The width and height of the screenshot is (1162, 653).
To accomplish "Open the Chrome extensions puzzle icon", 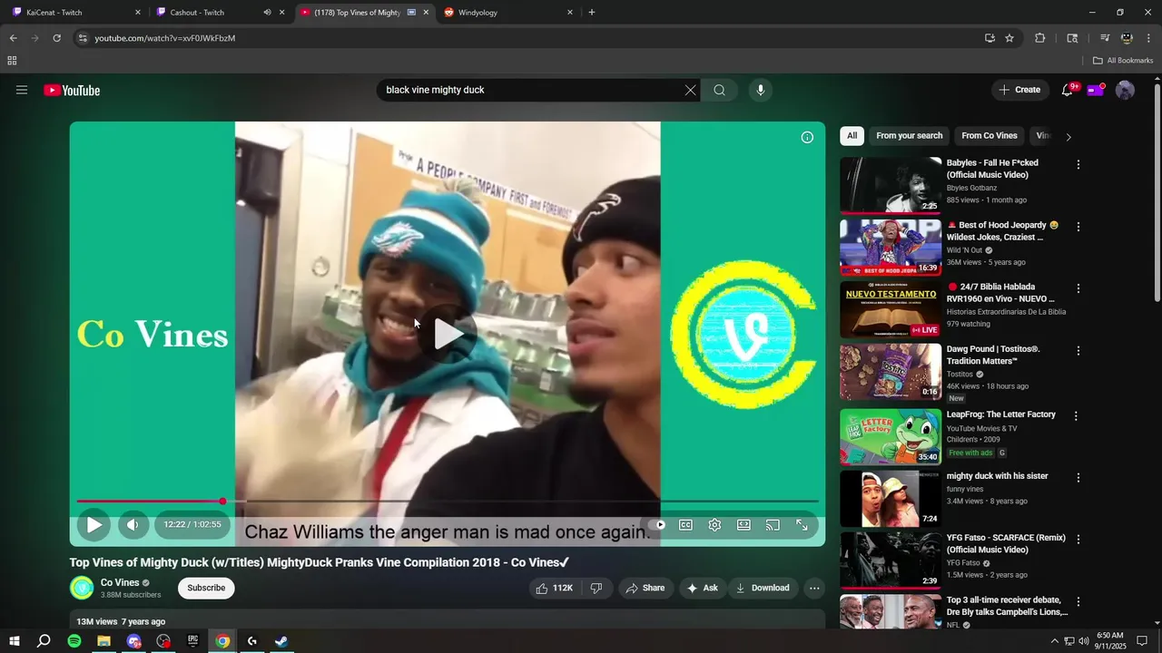I will (1040, 38).
